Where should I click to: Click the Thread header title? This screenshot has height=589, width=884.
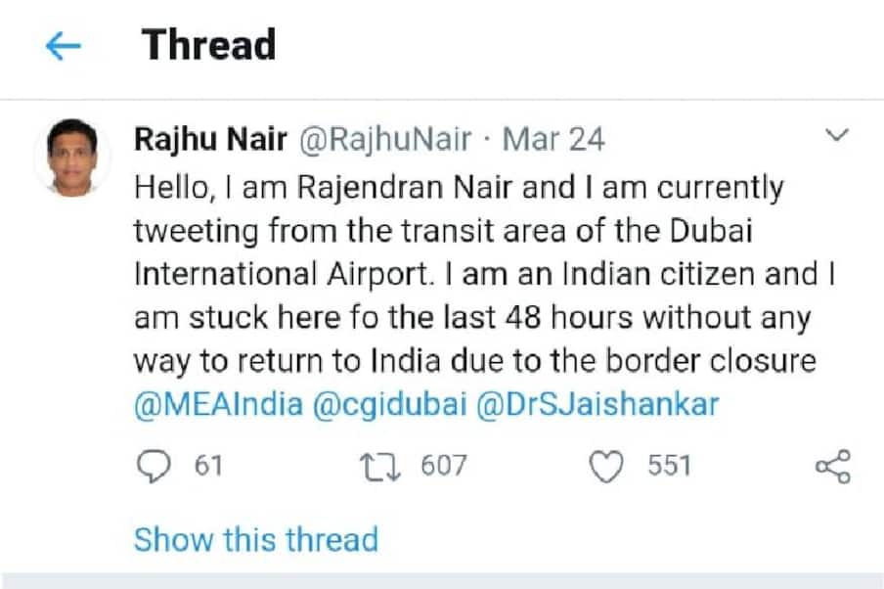click(208, 45)
